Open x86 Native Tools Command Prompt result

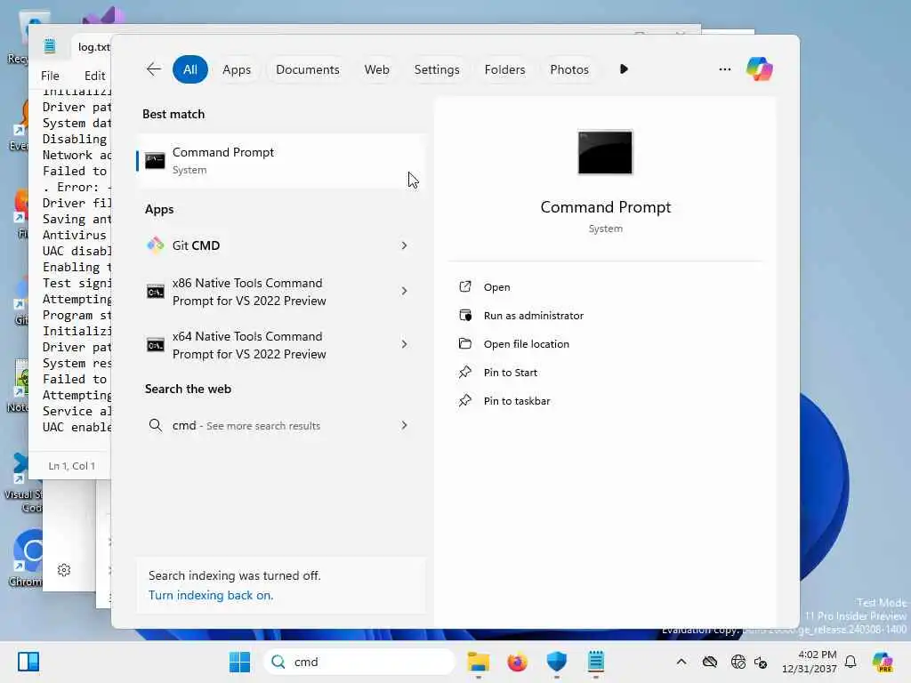(281, 292)
